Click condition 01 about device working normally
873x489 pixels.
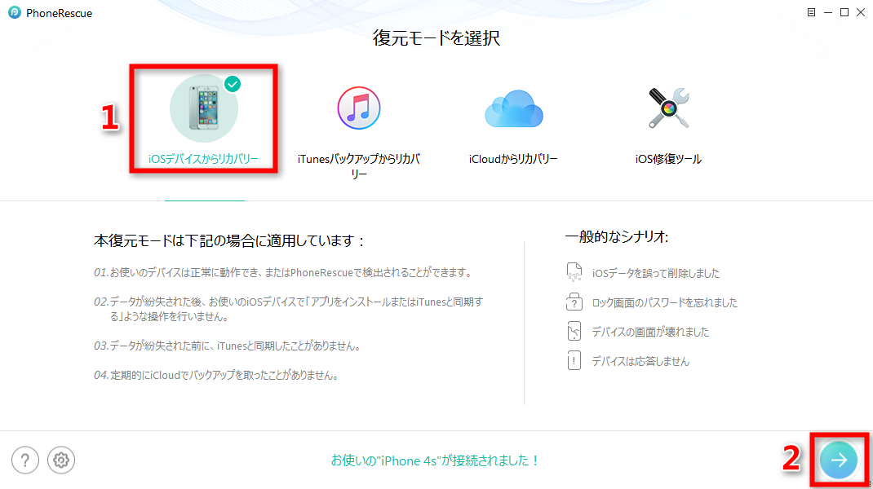(x=284, y=272)
